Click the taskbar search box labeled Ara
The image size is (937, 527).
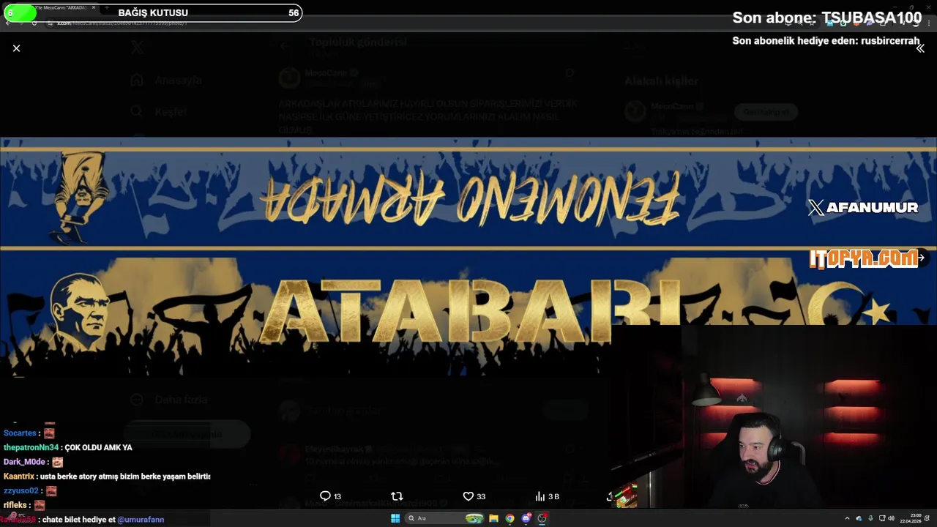pyautogui.click(x=445, y=518)
